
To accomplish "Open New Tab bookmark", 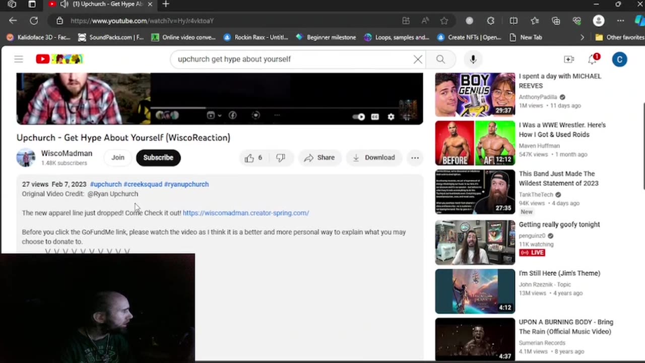I will tap(525, 37).
